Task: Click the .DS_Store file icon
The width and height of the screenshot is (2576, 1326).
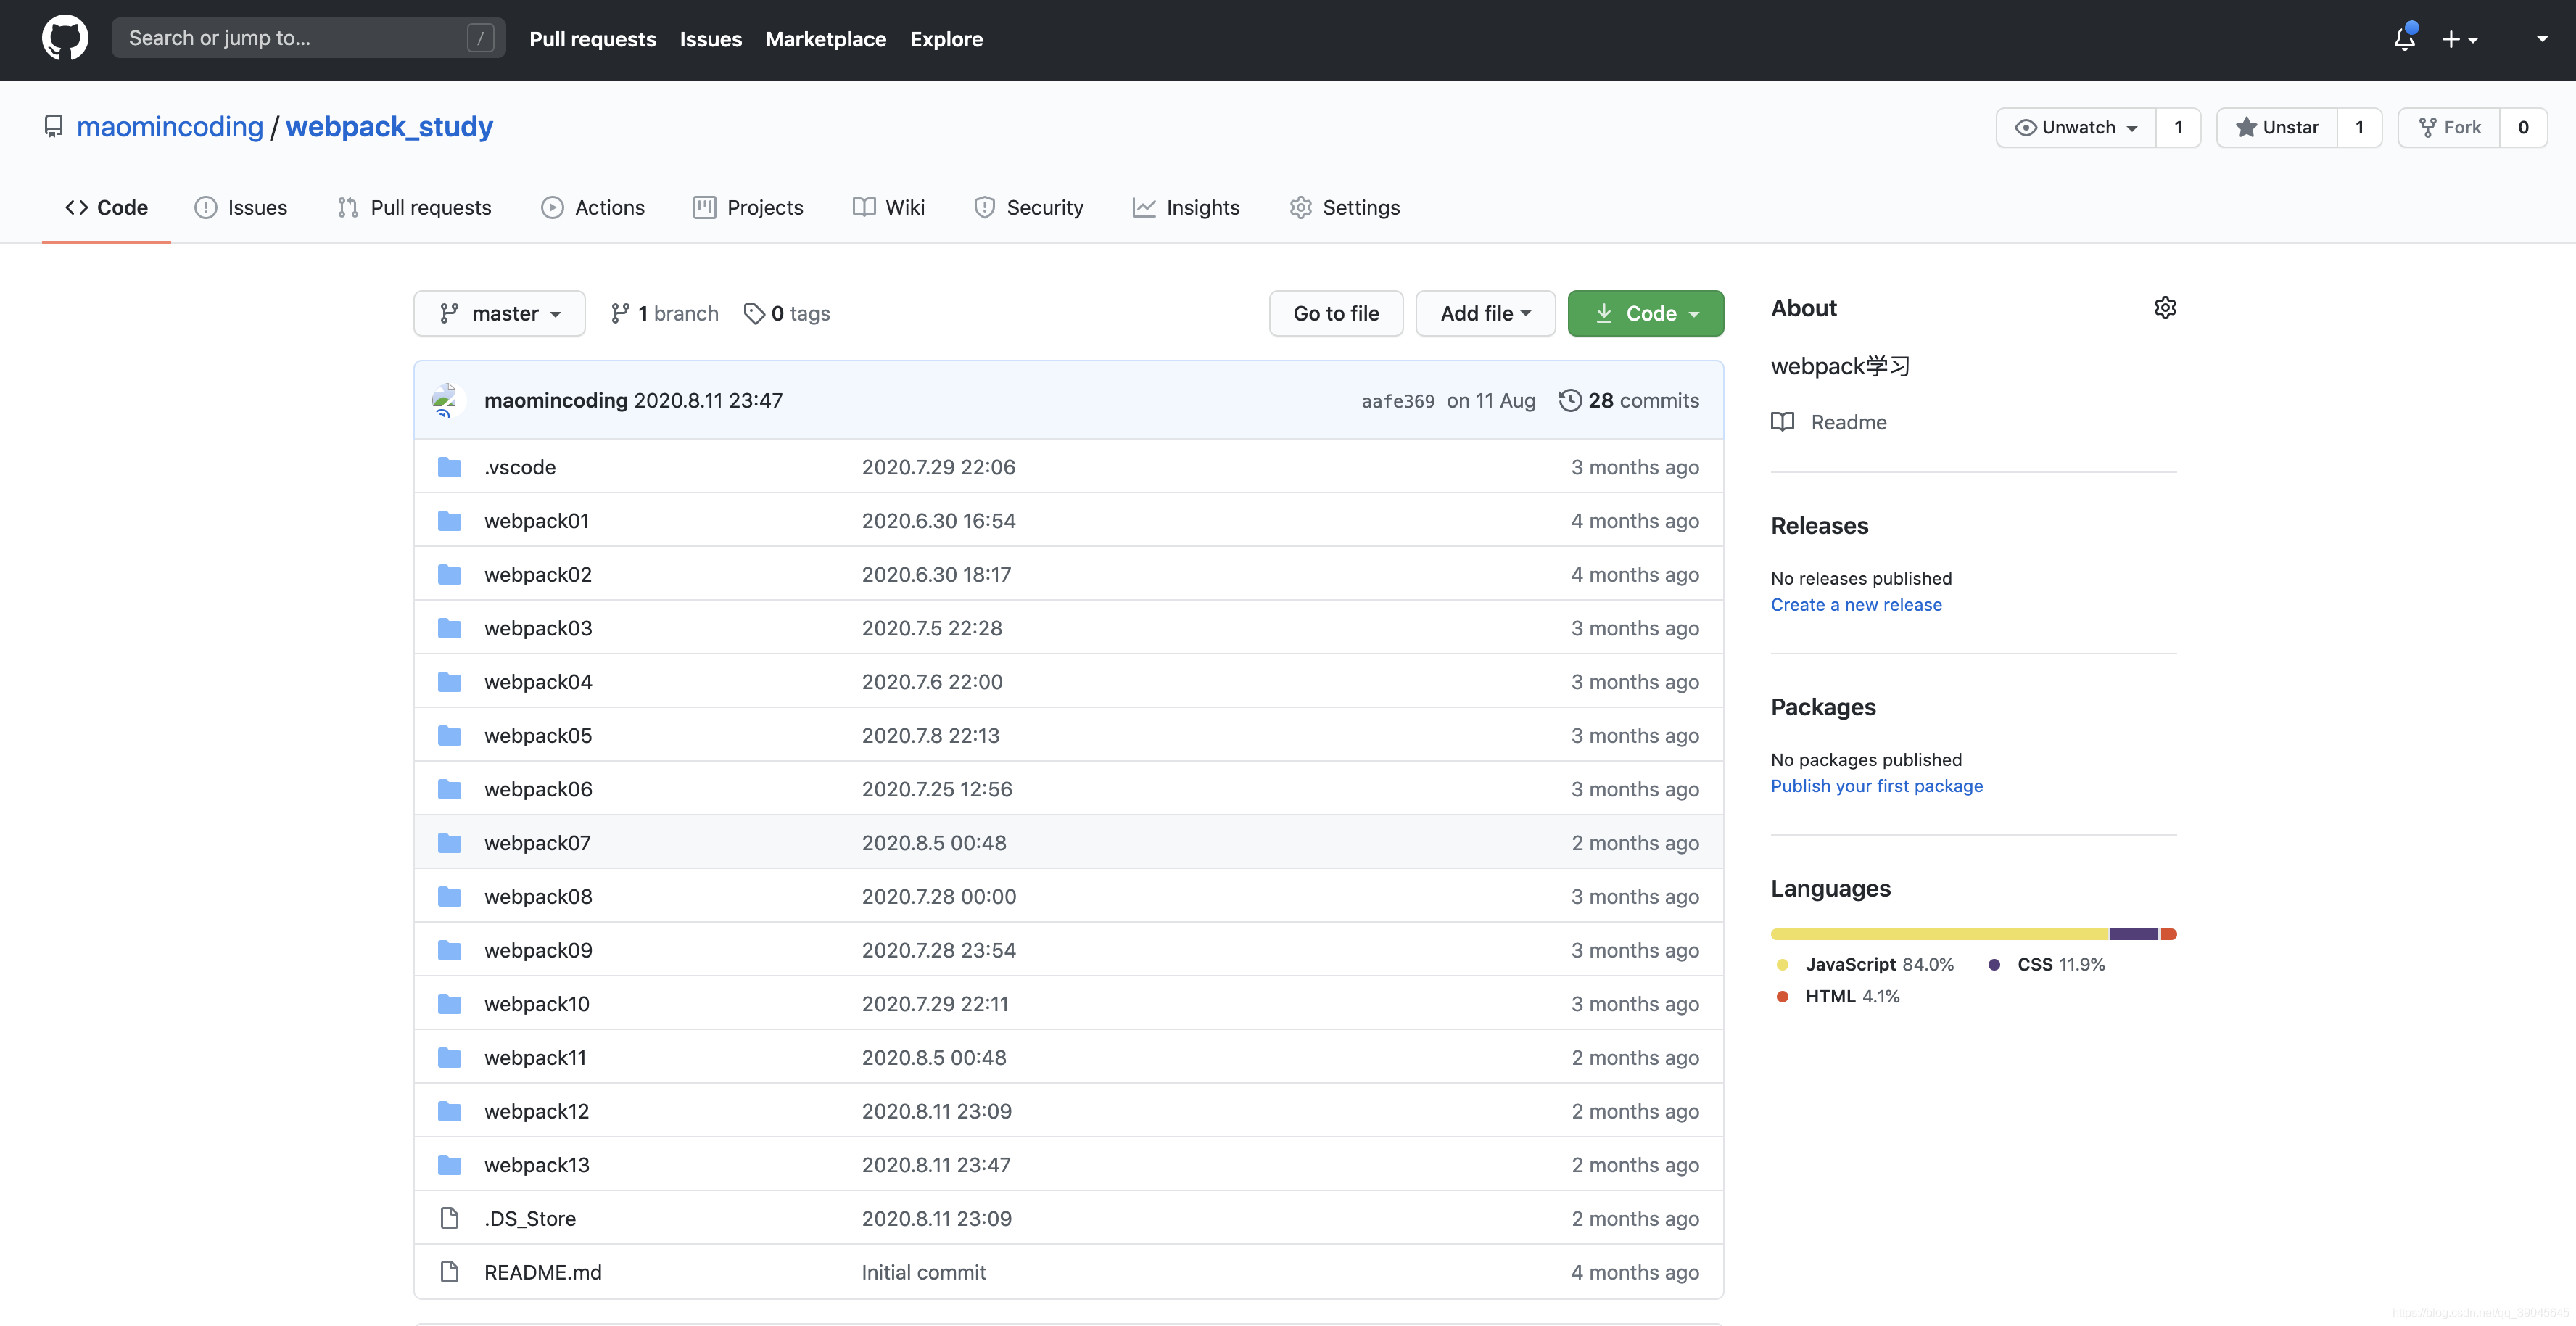Action: click(450, 1218)
